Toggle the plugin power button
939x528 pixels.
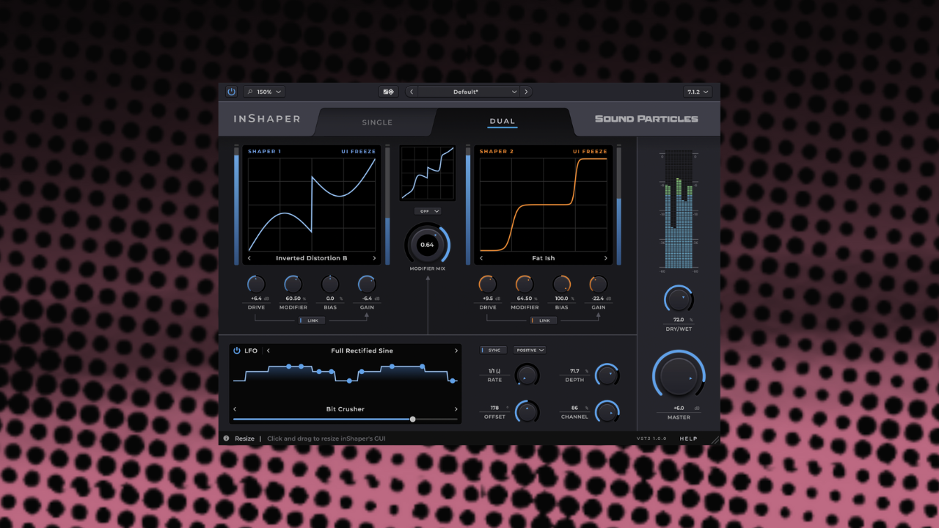pos(231,92)
